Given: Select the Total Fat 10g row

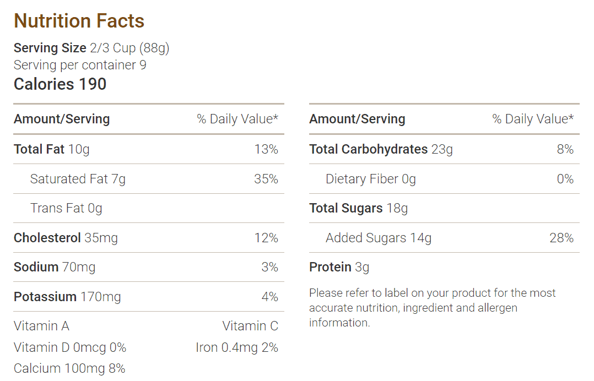Looking at the screenshot, I should (x=149, y=149).
